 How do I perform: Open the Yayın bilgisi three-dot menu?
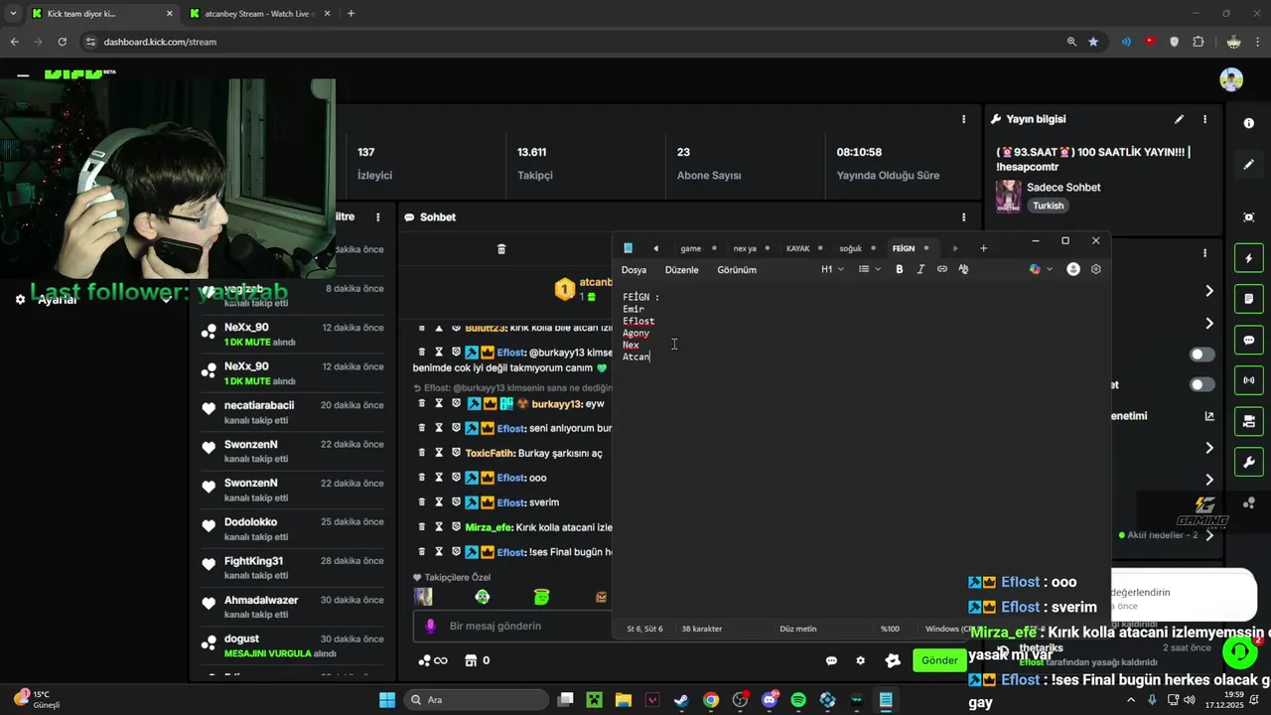coord(1204,119)
